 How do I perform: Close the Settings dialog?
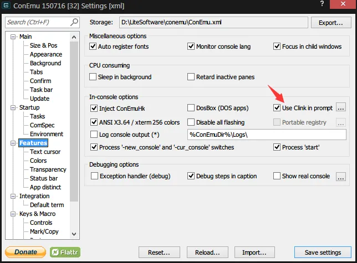343,4
